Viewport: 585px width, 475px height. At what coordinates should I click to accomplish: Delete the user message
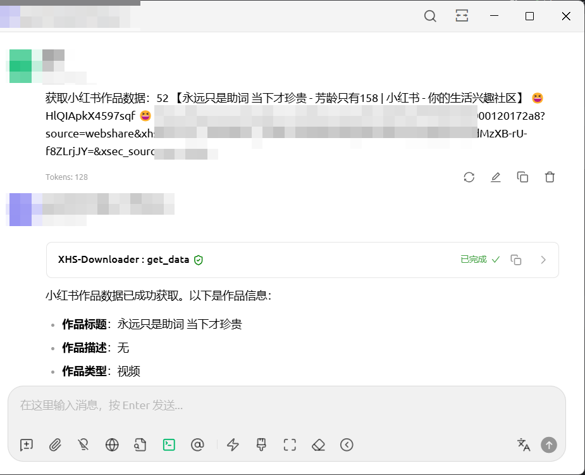pyautogui.click(x=550, y=177)
